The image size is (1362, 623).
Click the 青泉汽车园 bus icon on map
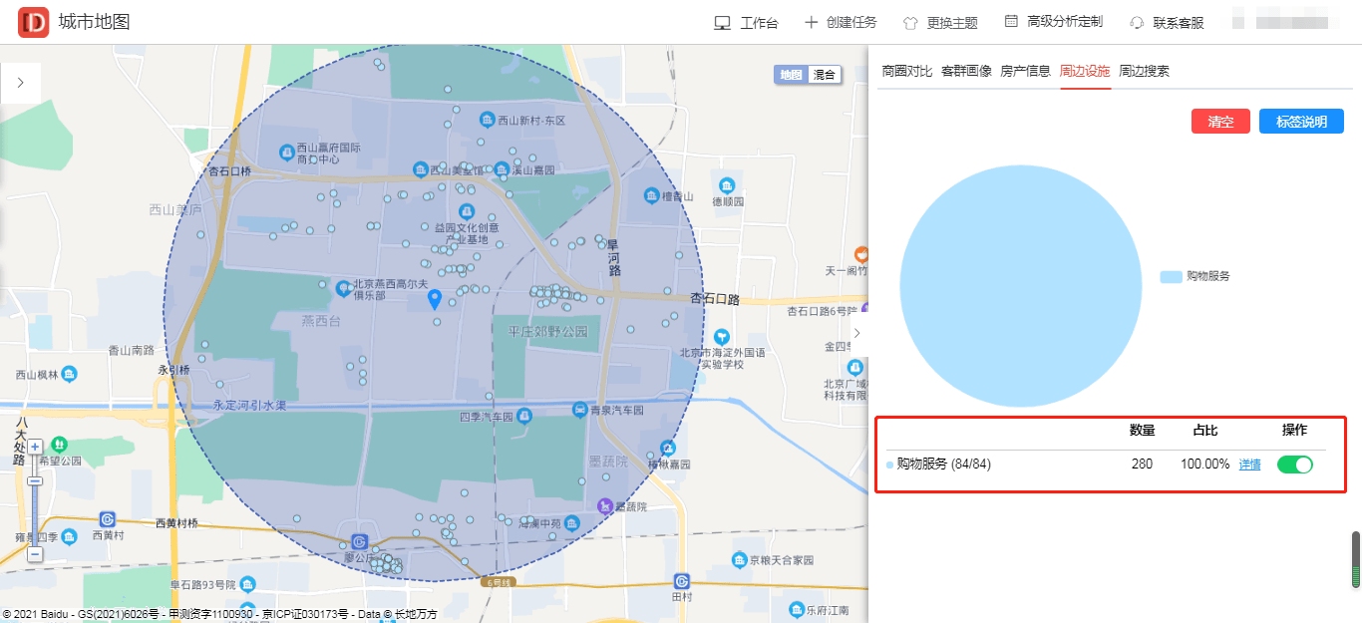click(579, 409)
